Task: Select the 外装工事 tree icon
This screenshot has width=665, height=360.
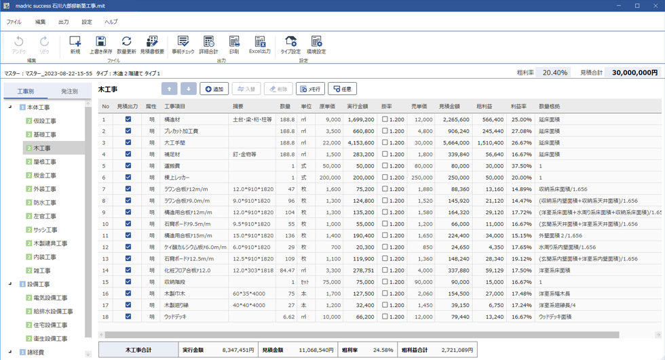Action: (x=28, y=189)
